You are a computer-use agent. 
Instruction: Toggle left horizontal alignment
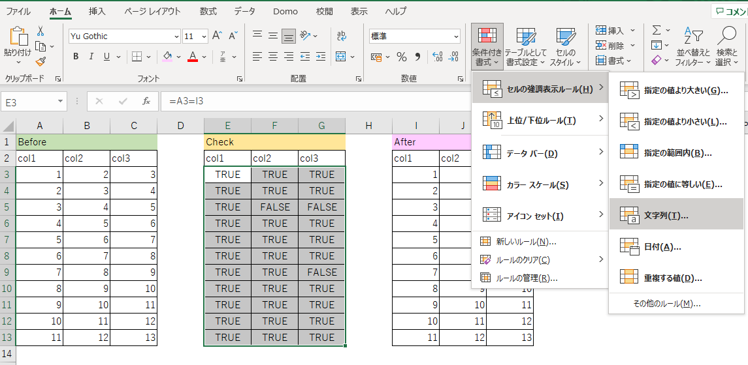coord(257,57)
